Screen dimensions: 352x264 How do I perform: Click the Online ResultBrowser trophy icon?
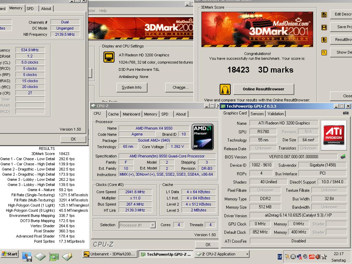click(225, 89)
